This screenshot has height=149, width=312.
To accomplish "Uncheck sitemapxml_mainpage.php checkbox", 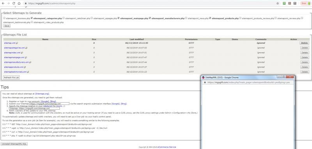I will (119, 18).
